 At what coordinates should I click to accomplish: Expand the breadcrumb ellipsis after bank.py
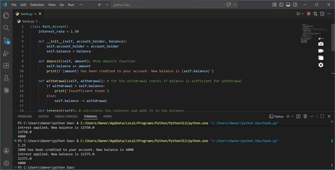(x=40, y=21)
